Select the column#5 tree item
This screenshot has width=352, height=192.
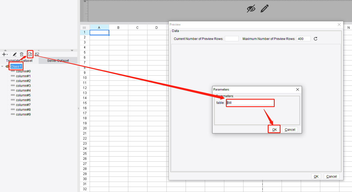coord(23,95)
